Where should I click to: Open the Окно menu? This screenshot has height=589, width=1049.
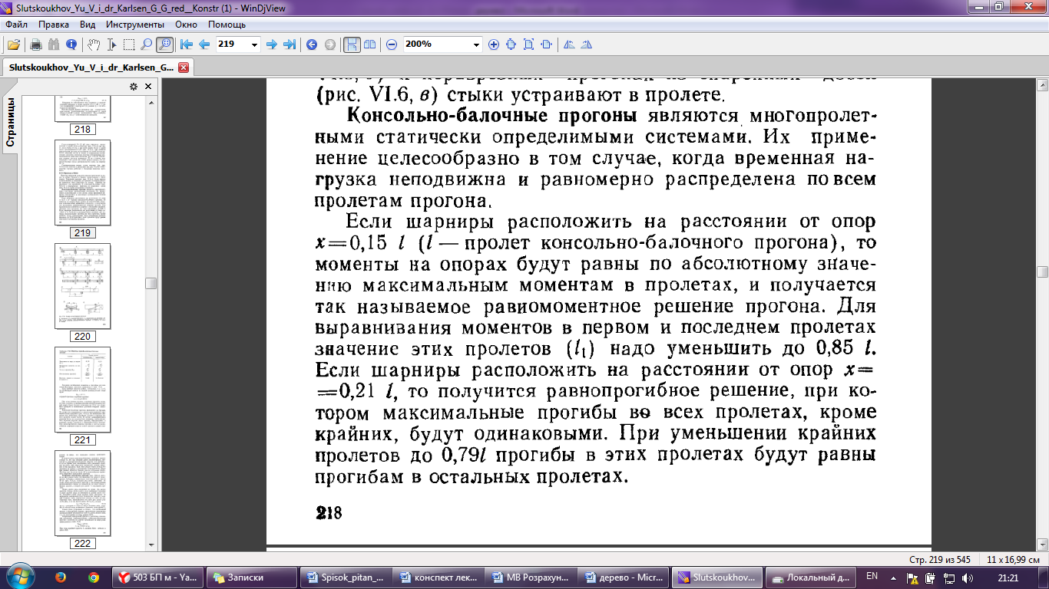coord(186,25)
